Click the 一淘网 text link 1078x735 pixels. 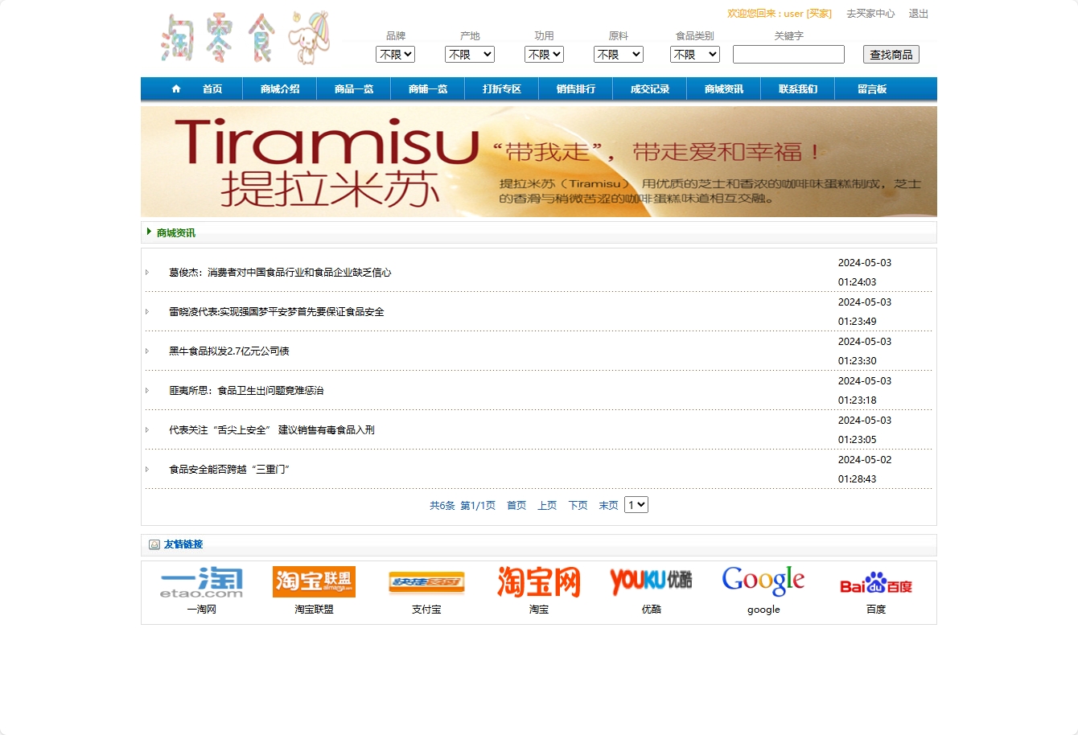pos(201,610)
